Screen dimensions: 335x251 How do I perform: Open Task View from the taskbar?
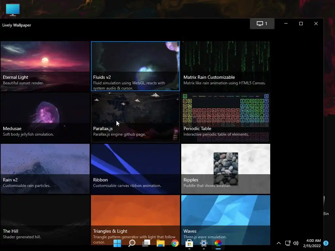tap(146, 243)
